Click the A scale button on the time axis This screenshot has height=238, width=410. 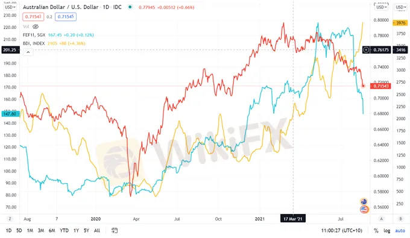tap(381, 219)
